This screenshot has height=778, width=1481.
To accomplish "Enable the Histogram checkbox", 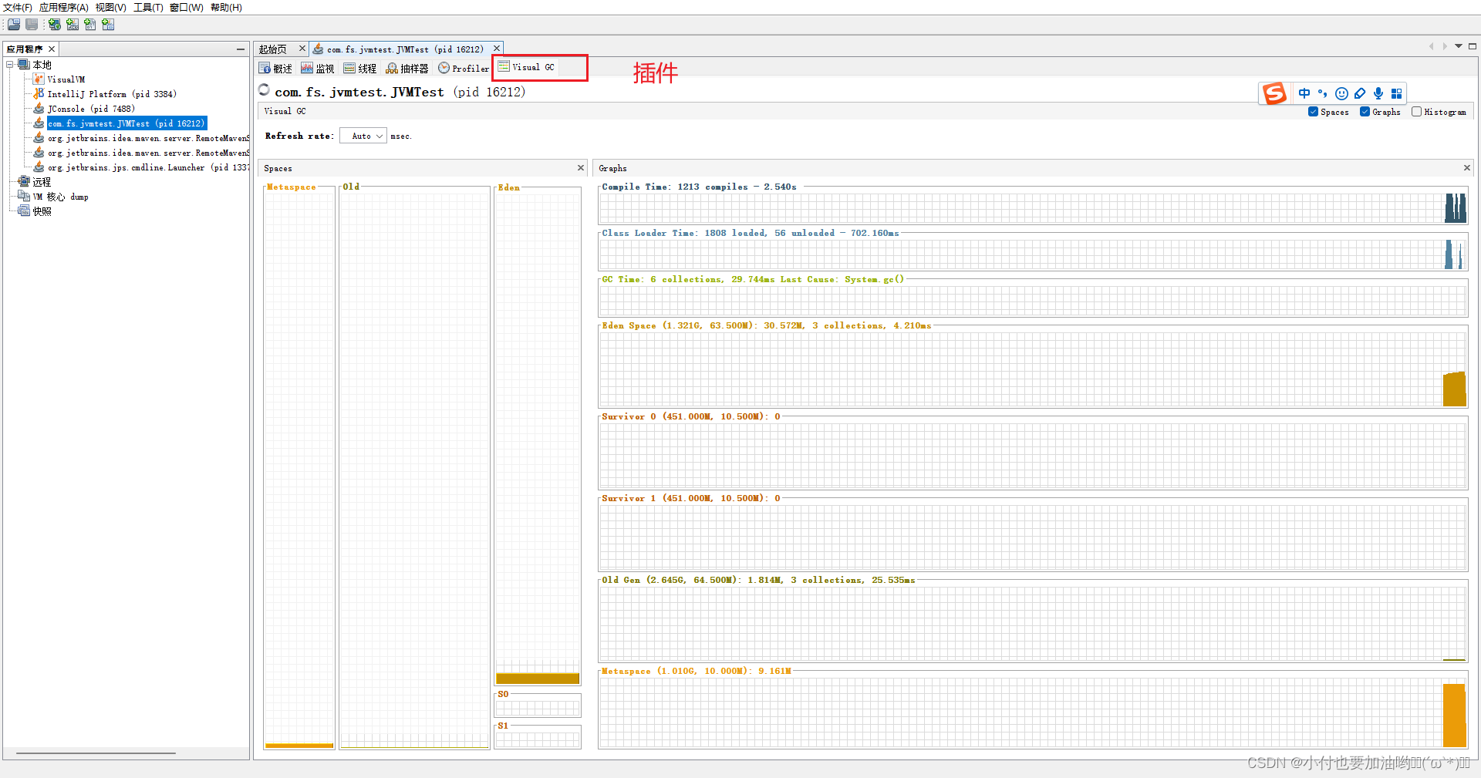I will (x=1416, y=112).
